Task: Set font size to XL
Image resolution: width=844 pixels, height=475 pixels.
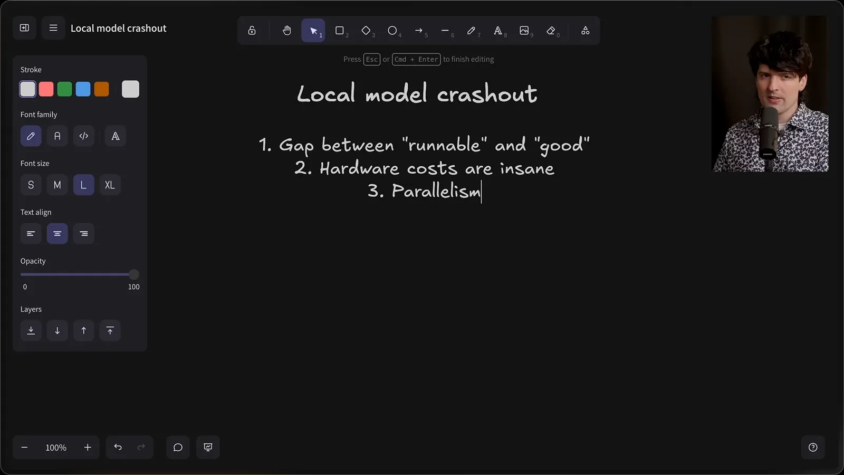Action: click(x=110, y=185)
